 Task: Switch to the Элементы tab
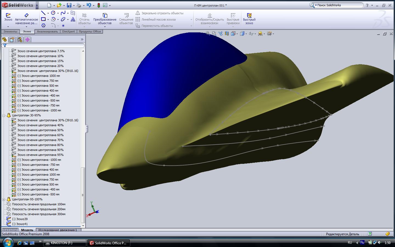click(x=10, y=32)
